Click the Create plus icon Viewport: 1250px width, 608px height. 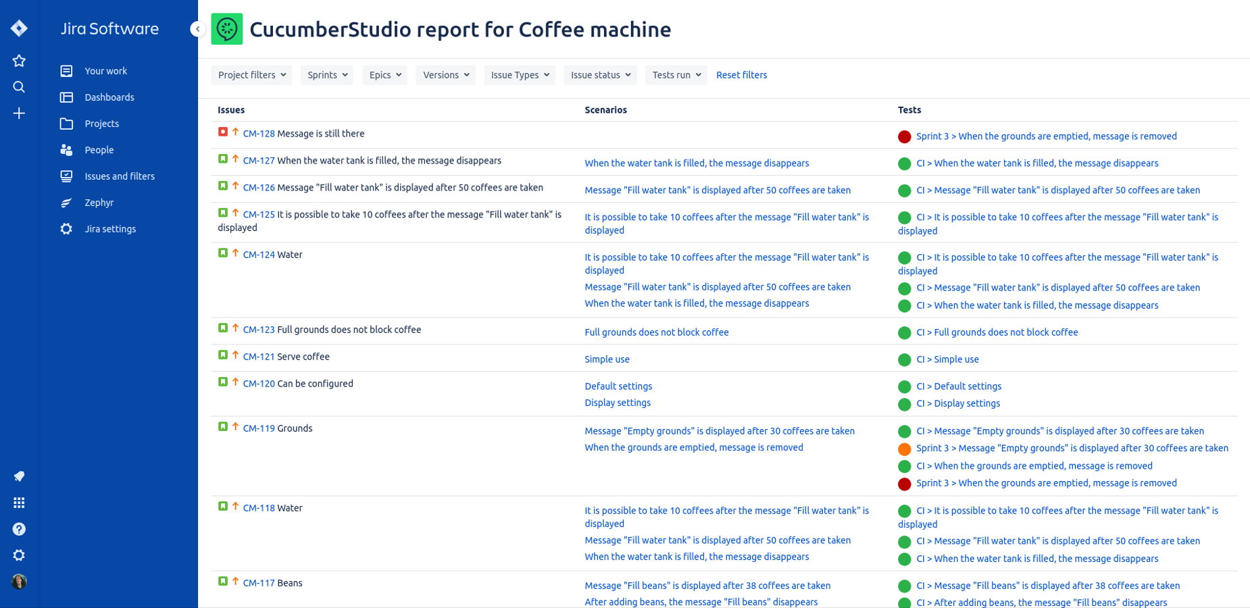pyautogui.click(x=19, y=113)
